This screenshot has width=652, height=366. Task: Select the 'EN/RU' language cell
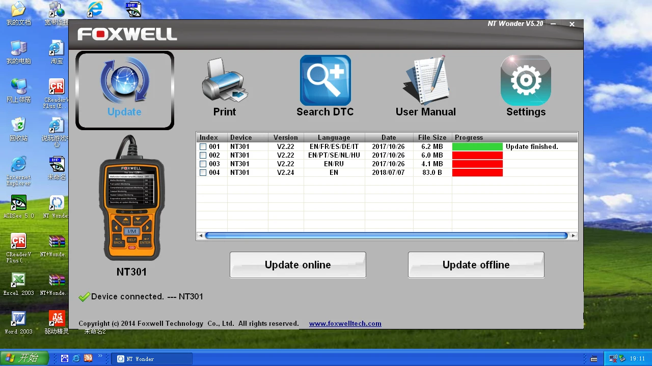(x=334, y=164)
